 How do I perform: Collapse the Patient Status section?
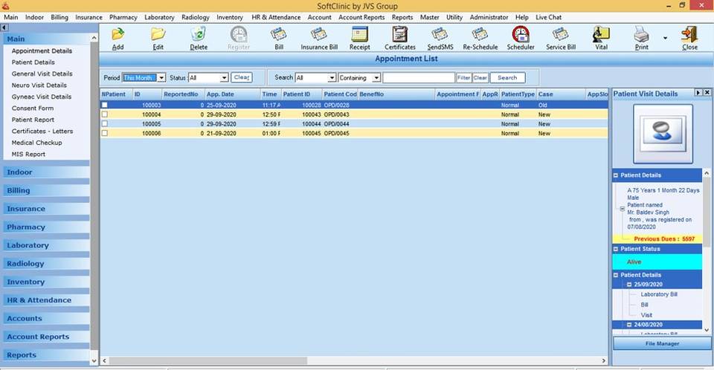click(616, 249)
